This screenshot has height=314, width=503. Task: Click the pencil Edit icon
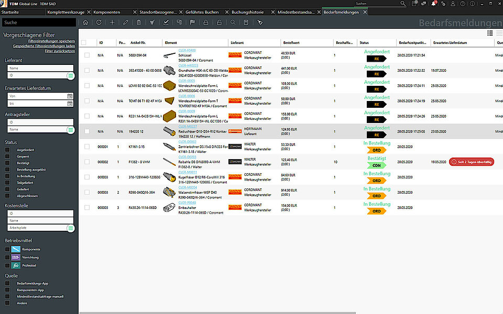tap(125, 23)
